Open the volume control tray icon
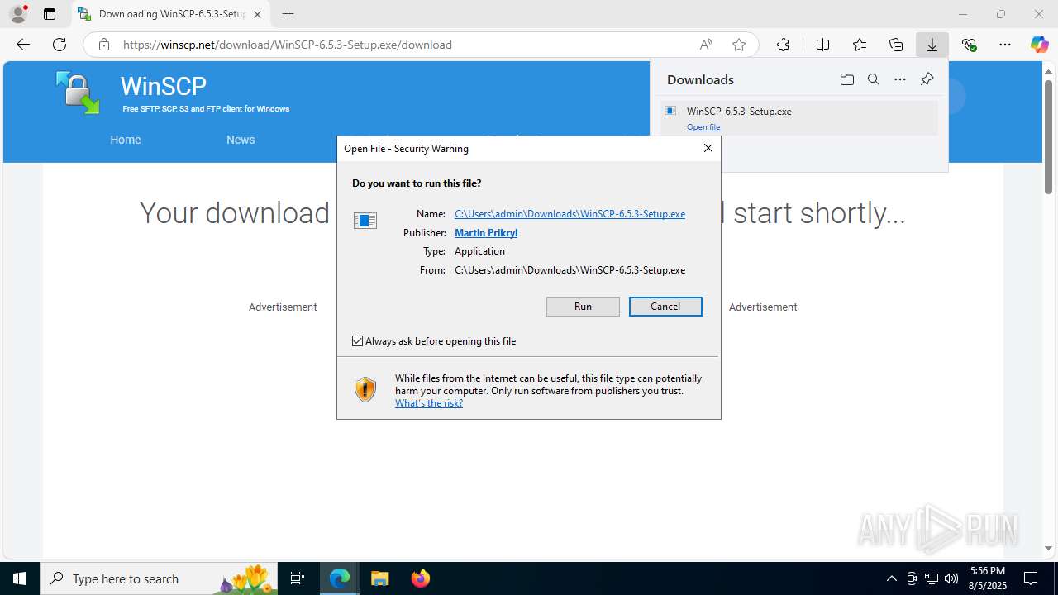 pos(951,578)
